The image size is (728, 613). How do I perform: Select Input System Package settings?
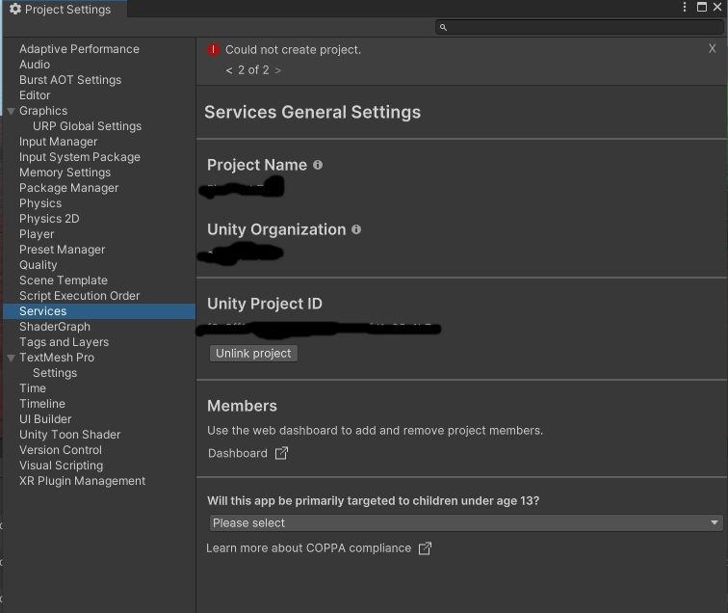(x=79, y=157)
